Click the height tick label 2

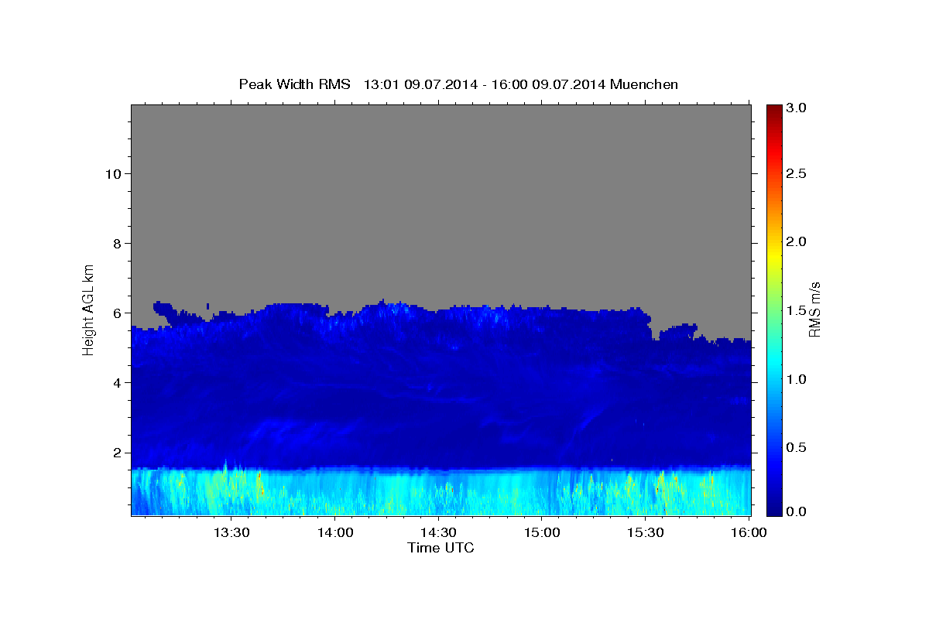pyautogui.click(x=116, y=453)
